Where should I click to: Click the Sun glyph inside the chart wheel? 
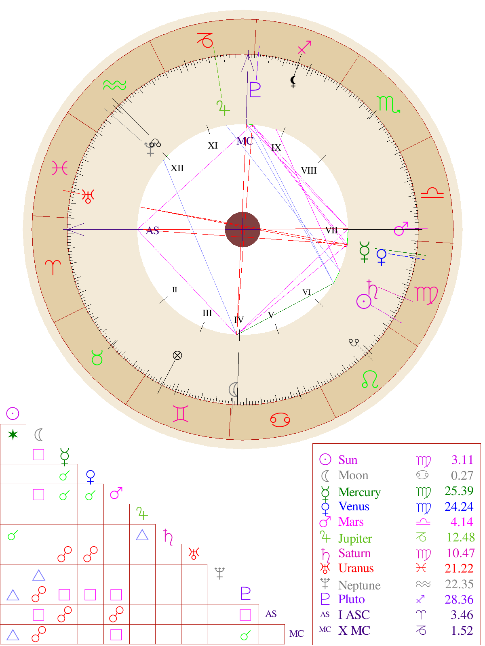[x=364, y=301]
